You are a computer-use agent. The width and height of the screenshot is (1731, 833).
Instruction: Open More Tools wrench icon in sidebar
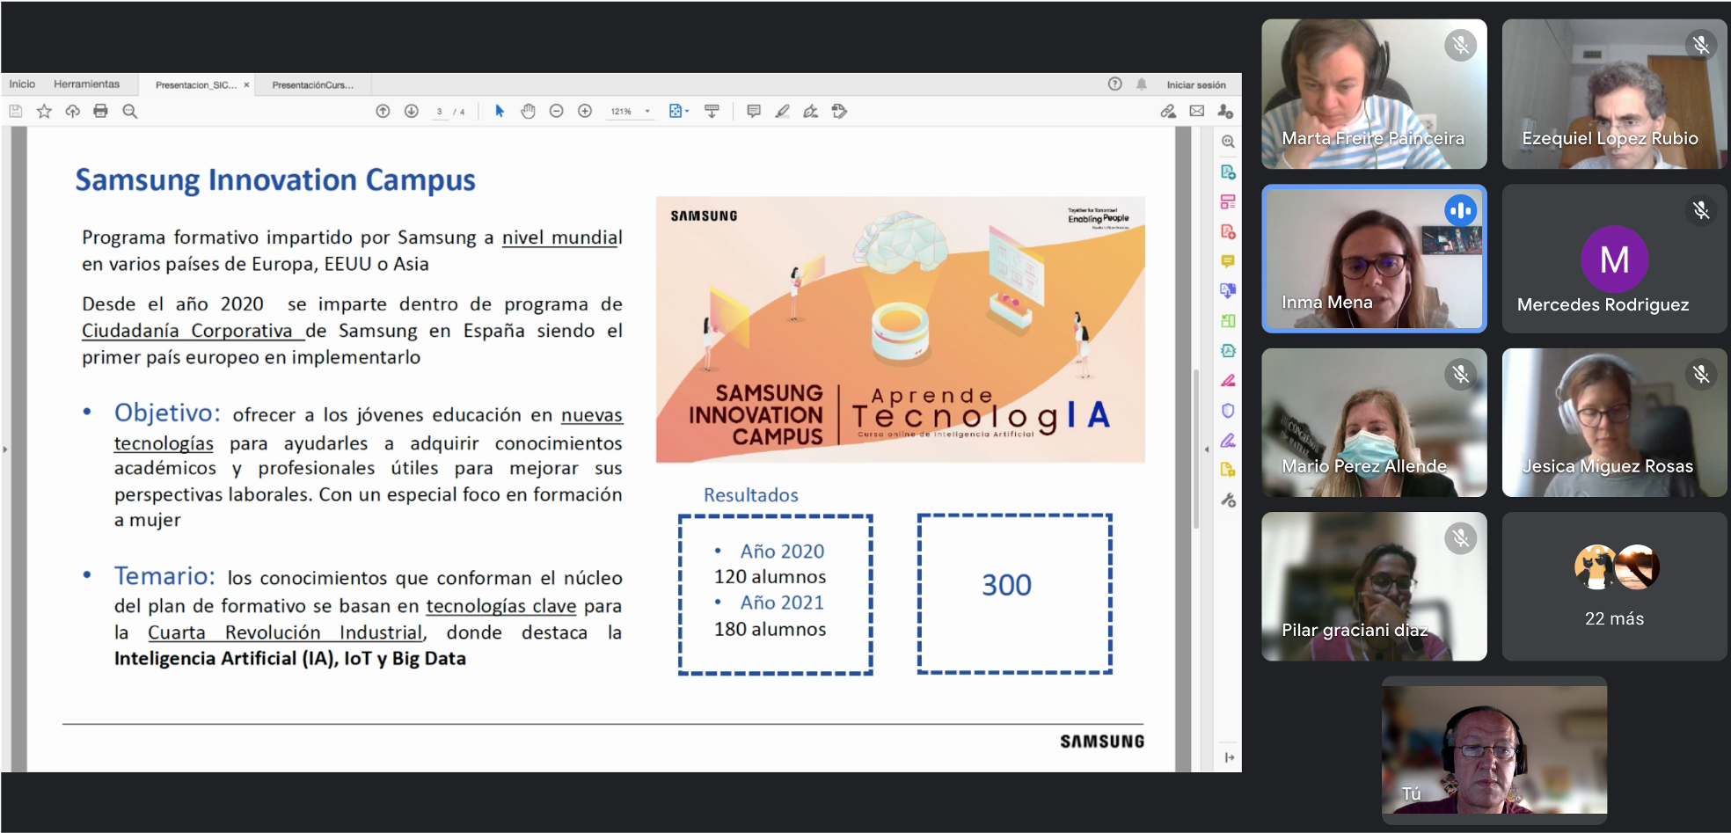1228,500
